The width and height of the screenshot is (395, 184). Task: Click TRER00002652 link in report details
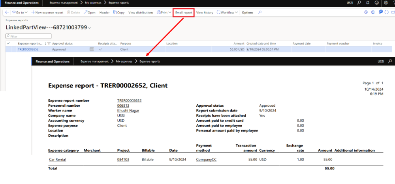point(129,100)
